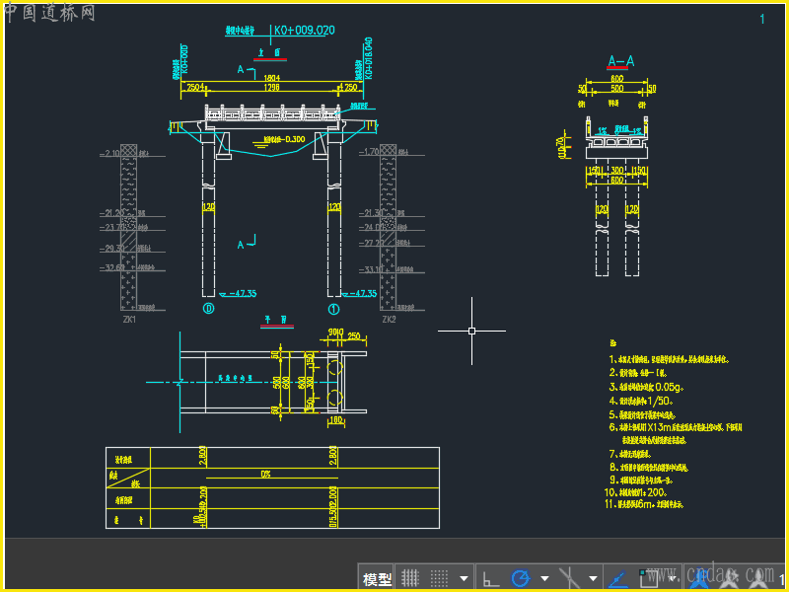Click note 10 containing 200
The width and height of the screenshot is (789, 592).
(636, 492)
